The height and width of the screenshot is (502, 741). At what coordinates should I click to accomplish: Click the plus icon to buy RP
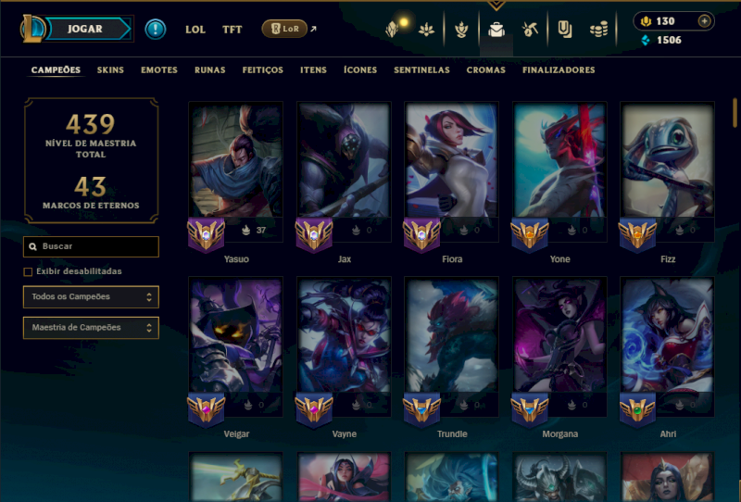pos(704,21)
